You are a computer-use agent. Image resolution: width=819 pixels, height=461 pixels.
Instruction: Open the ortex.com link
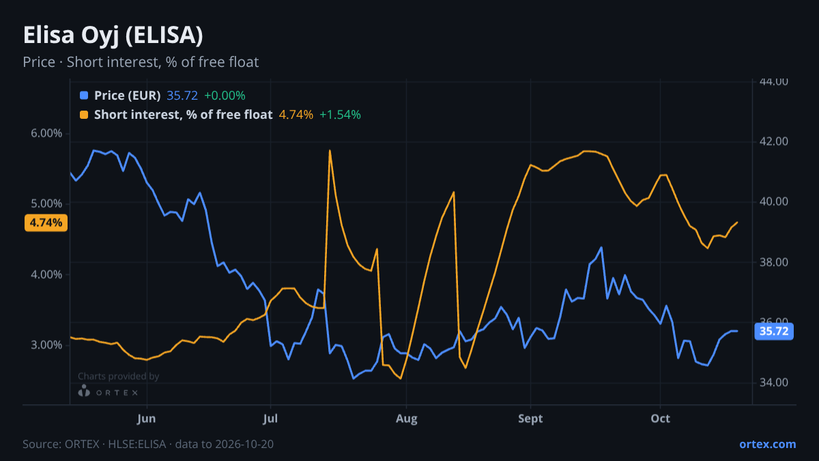[768, 444]
